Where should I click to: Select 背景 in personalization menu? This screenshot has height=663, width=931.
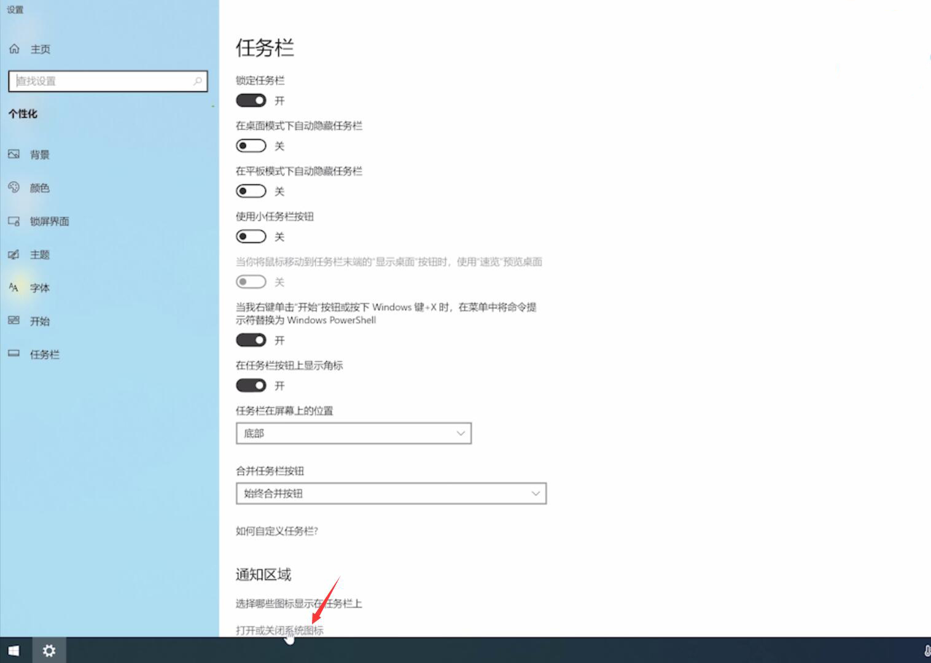40,155
